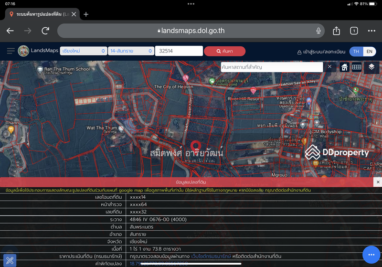Click the จังหวัด value เชียงใหม่

[138, 242]
